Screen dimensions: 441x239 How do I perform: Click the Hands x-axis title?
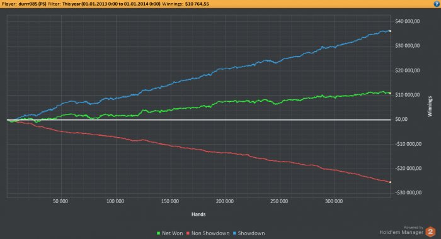[198, 214]
